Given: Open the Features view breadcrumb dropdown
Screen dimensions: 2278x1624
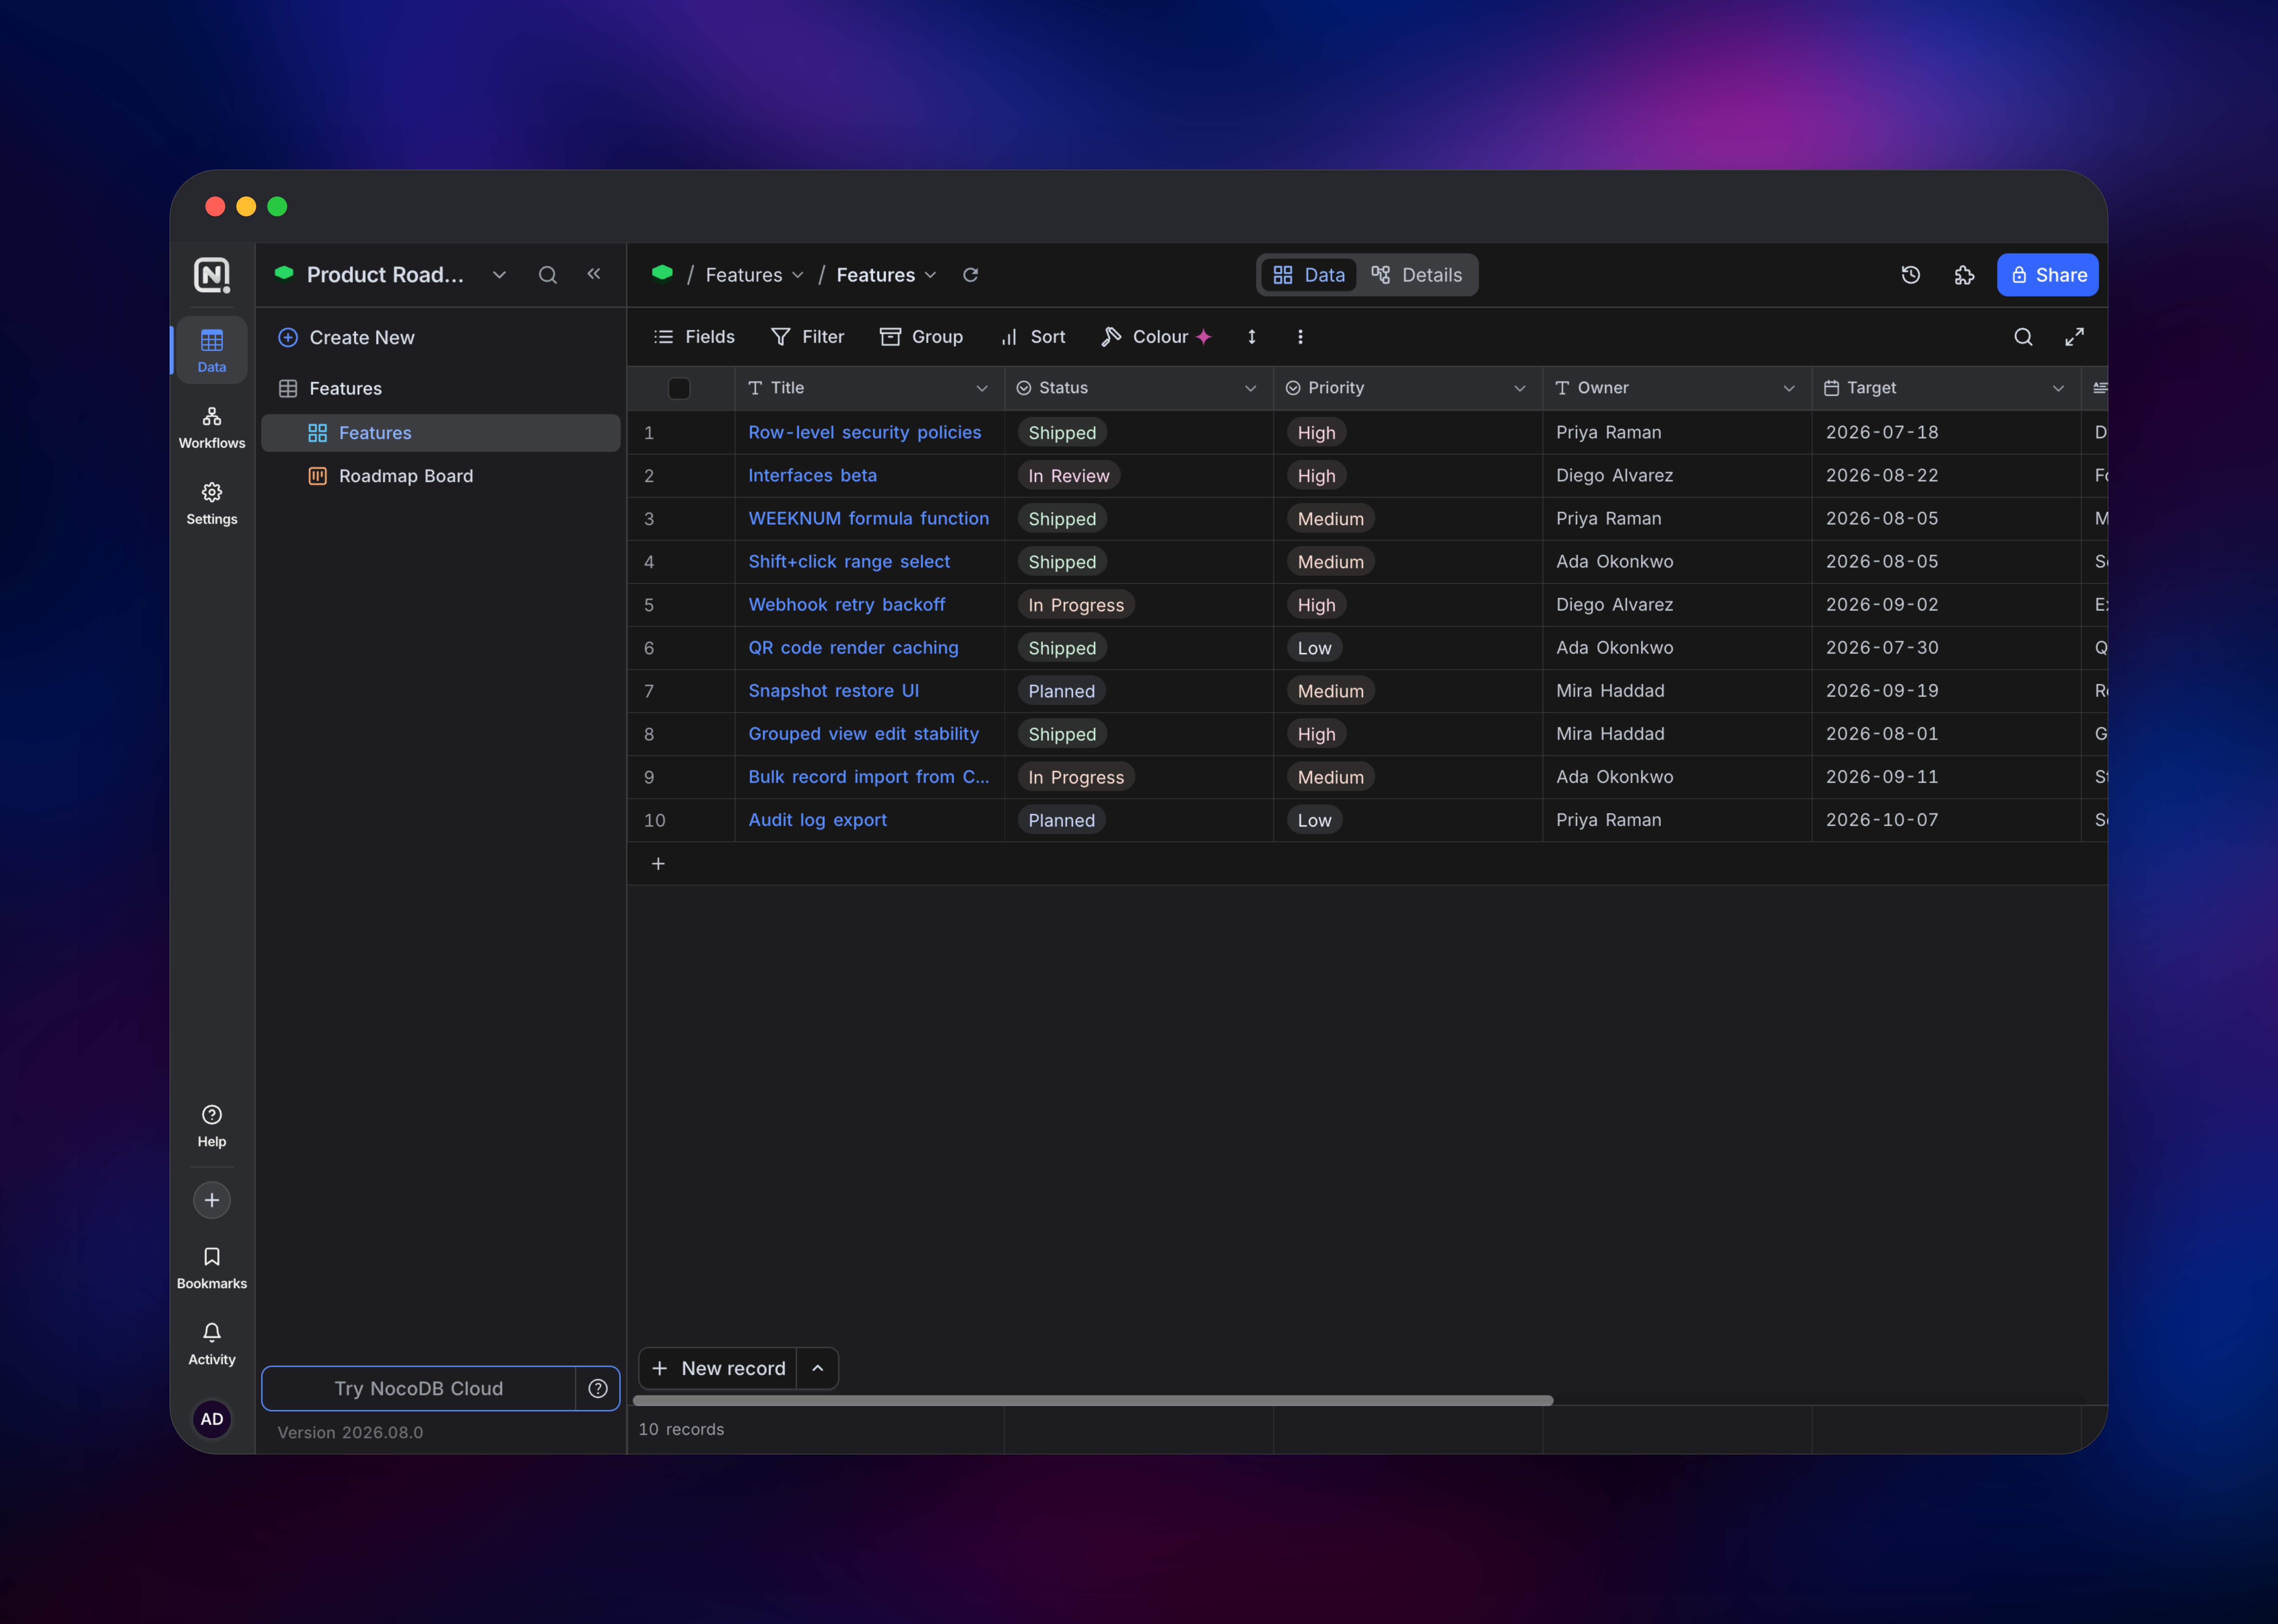Looking at the screenshot, I should 886,275.
